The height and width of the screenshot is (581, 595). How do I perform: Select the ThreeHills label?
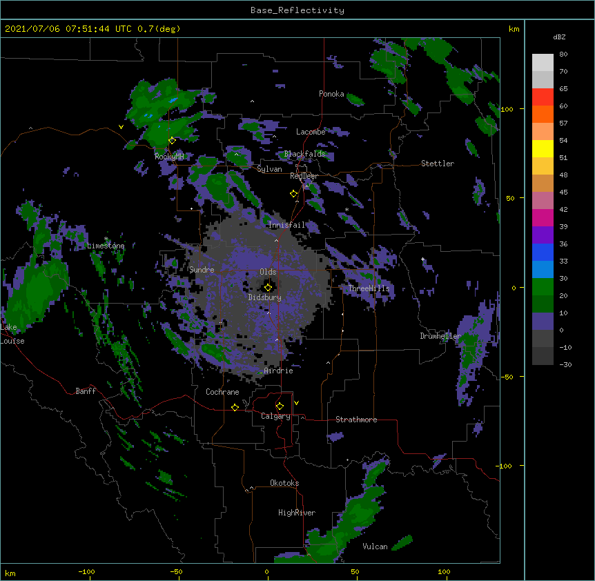(x=369, y=288)
